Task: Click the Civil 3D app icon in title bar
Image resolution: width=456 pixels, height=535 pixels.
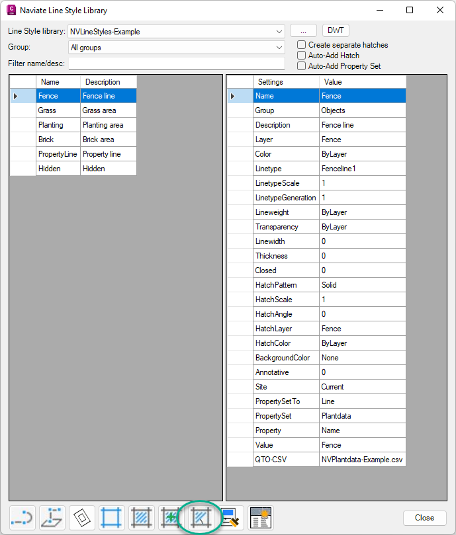Action: pyautogui.click(x=11, y=10)
